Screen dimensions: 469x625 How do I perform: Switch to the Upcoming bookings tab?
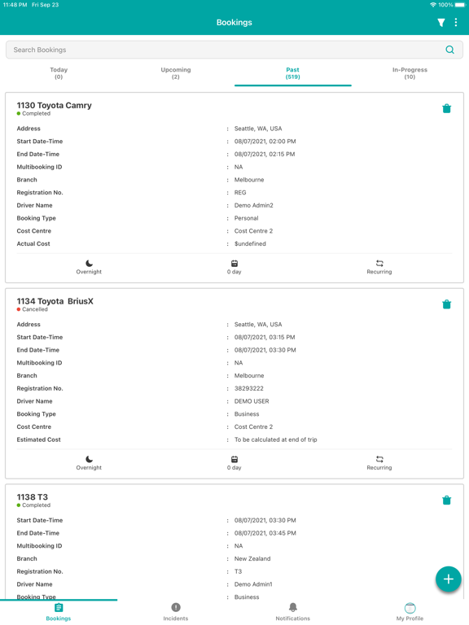tap(176, 73)
